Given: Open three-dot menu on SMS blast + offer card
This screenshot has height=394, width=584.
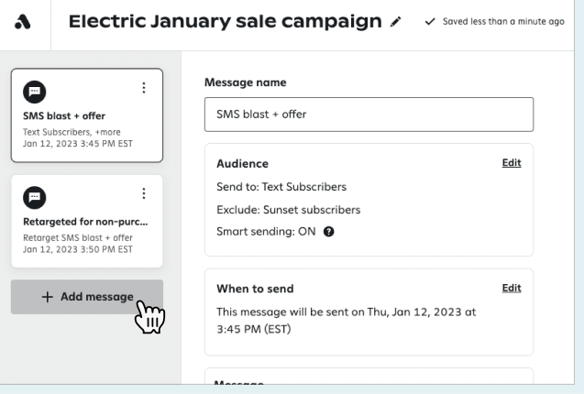Looking at the screenshot, I should coord(143,88).
